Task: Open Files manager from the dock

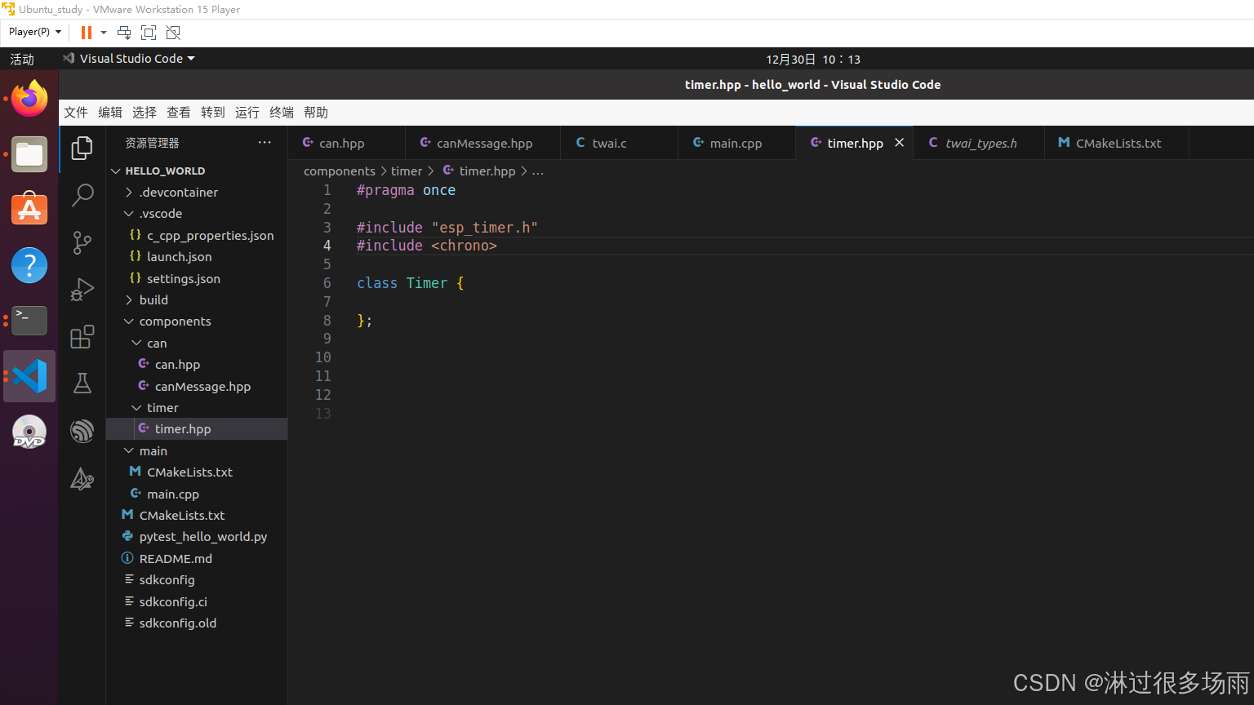Action: click(29, 154)
